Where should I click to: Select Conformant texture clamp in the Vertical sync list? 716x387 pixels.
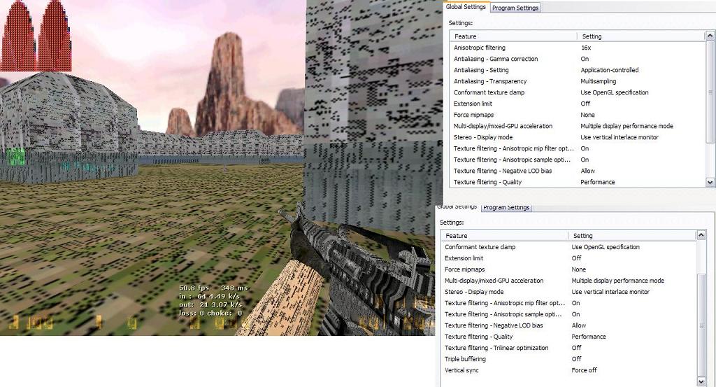[569, 247]
